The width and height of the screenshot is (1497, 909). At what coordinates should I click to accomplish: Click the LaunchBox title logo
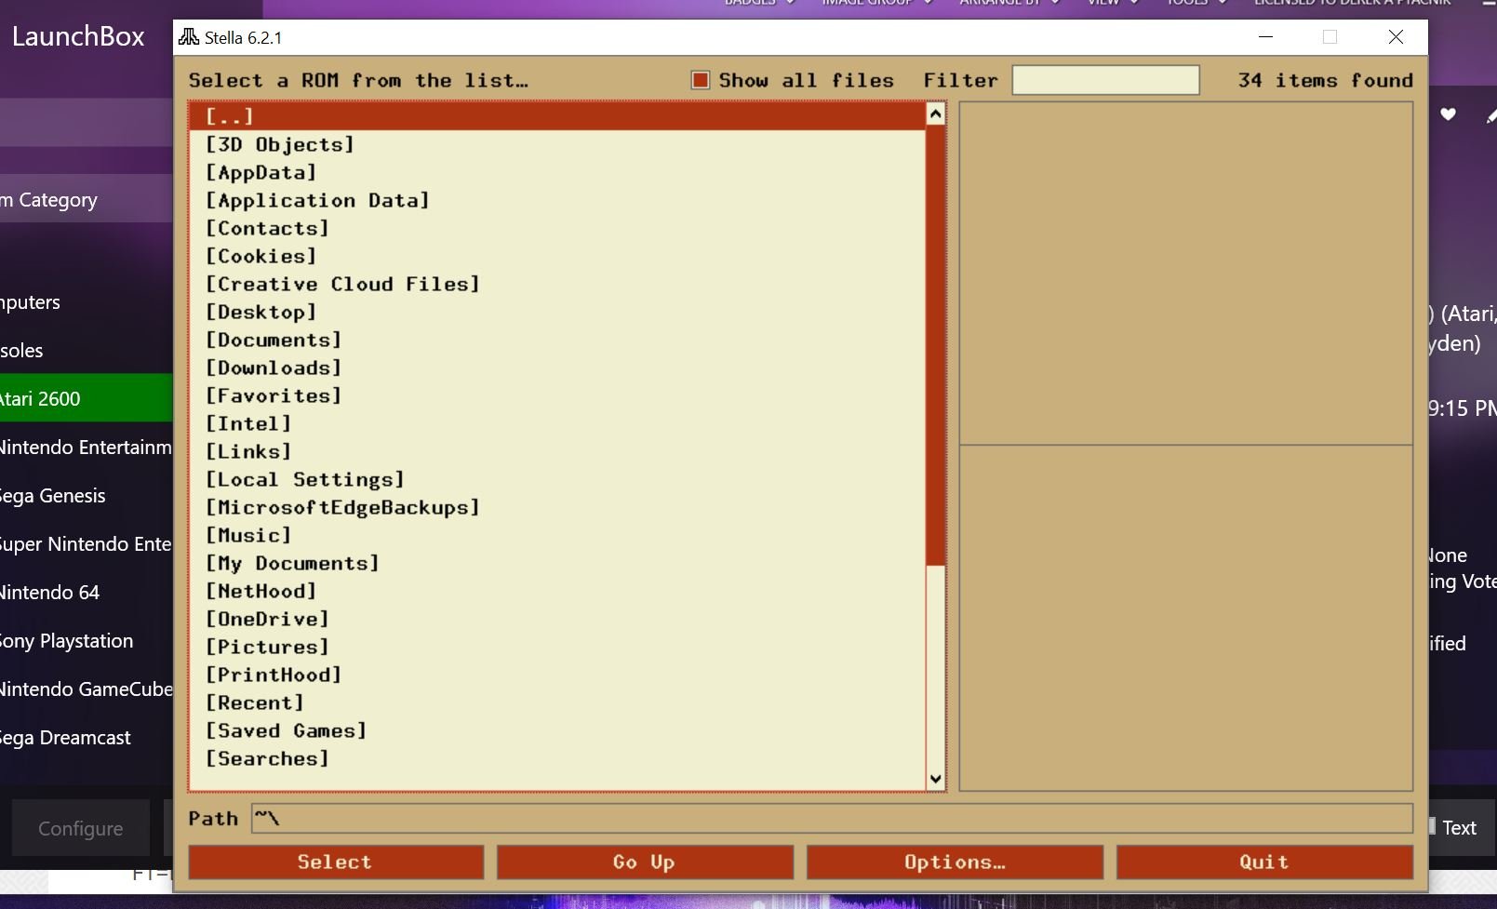pos(78,36)
